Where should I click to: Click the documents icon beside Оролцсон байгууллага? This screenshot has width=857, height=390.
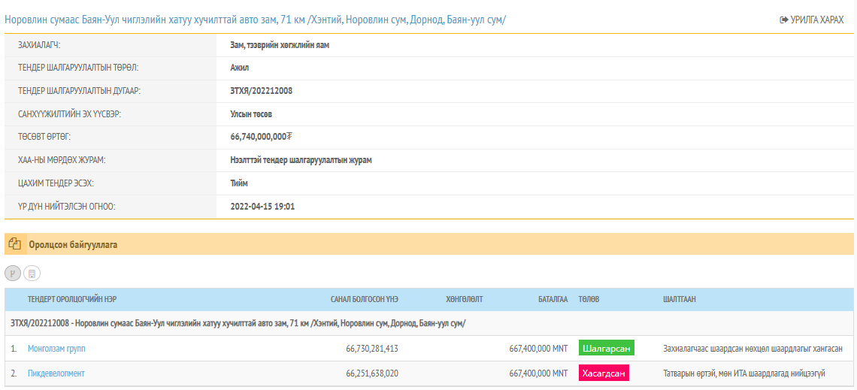(x=14, y=244)
